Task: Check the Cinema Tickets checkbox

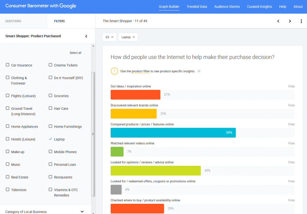Action: pos(50,65)
